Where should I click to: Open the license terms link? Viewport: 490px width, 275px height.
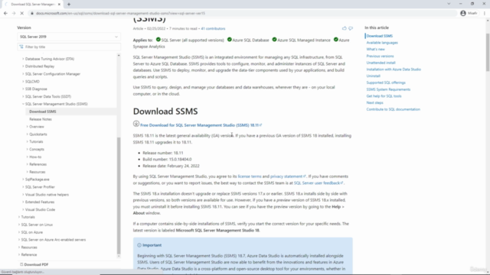(250, 176)
